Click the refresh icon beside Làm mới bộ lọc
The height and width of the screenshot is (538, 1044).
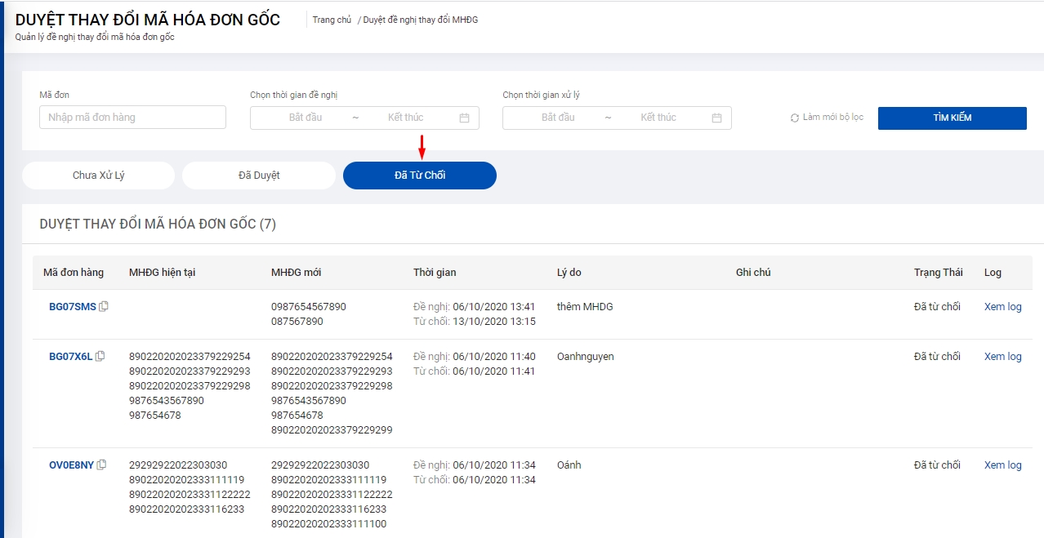click(794, 118)
